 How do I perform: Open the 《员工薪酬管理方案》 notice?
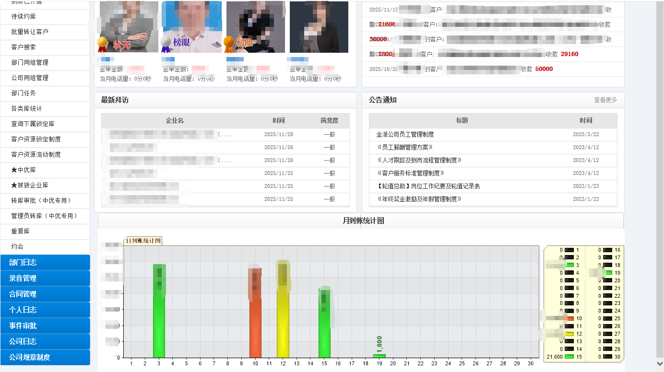(405, 148)
